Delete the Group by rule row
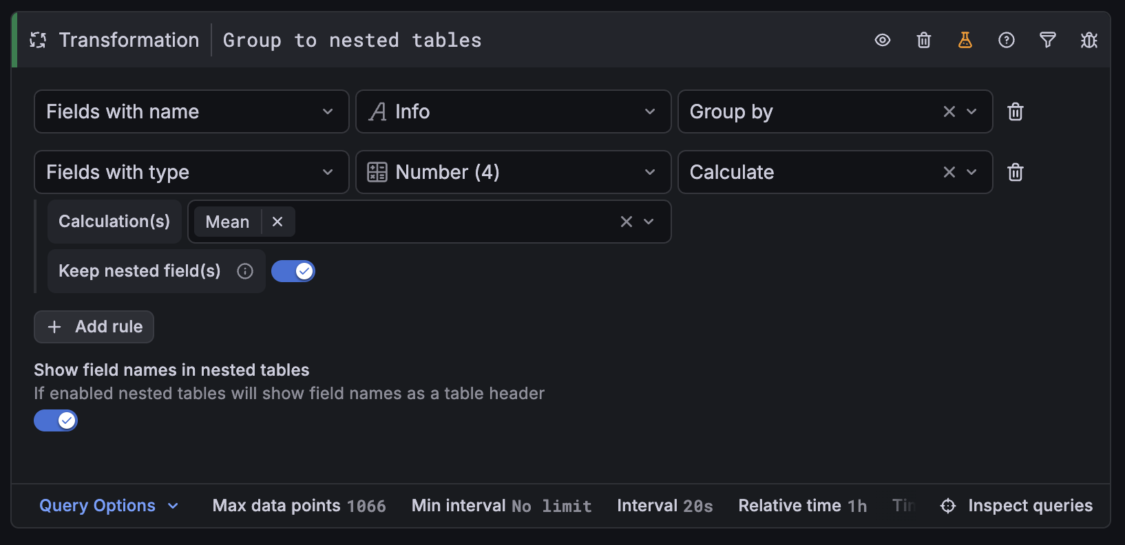Image resolution: width=1125 pixels, height=545 pixels. point(1016,111)
